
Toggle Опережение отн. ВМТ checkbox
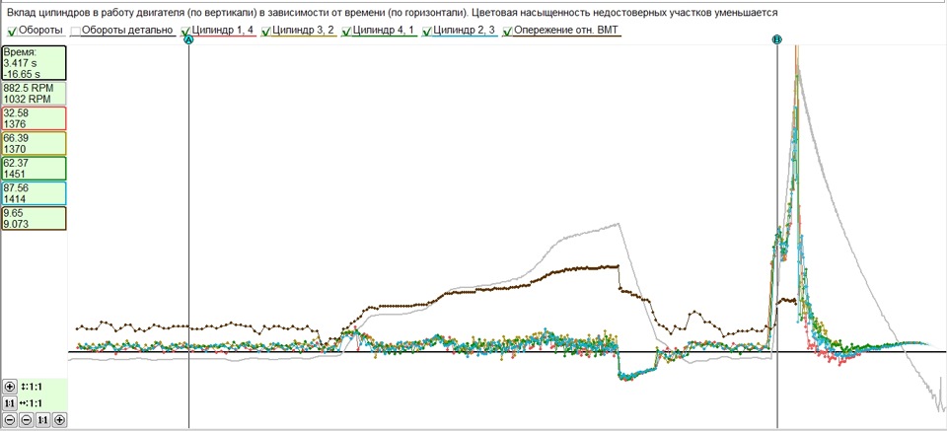[508, 31]
